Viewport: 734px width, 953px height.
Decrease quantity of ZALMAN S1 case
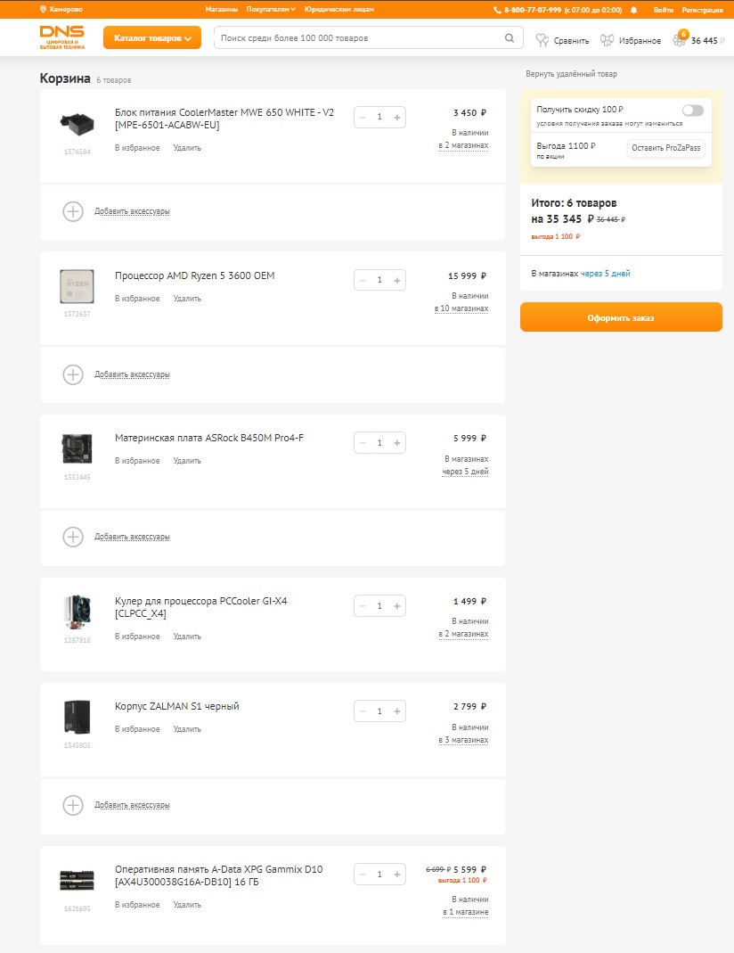tap(363, 711)
